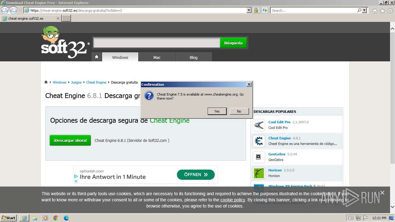Click the ÖFFNEN ad button
The image size is (395, 222).
(x=196, y=175)
